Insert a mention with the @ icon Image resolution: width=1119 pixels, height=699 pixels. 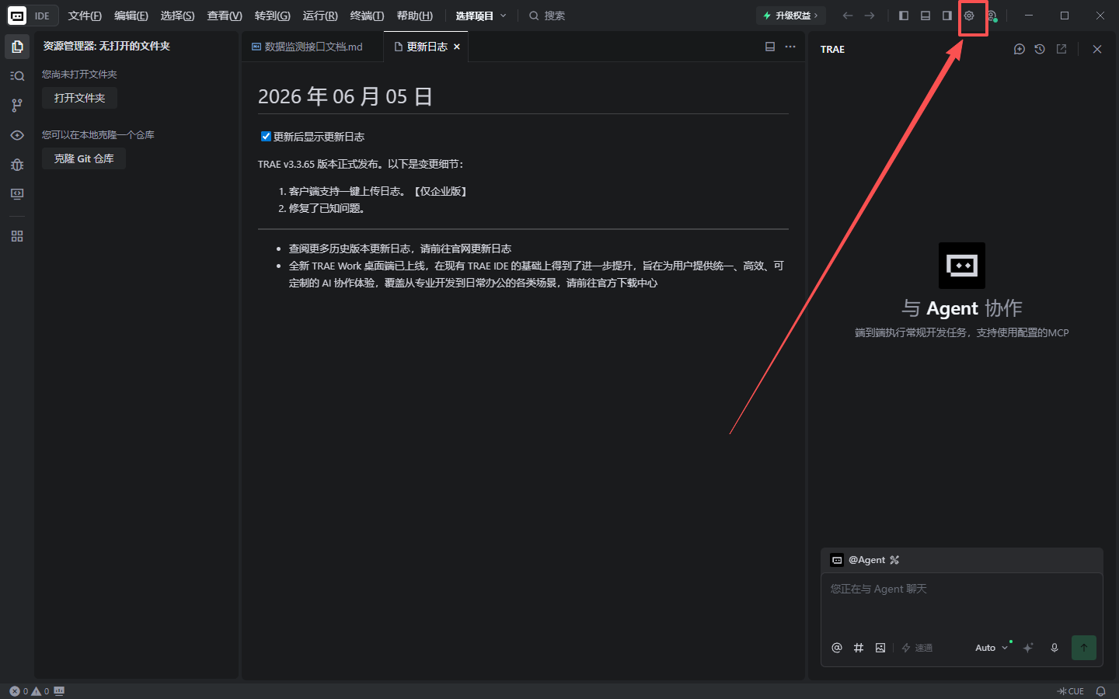click(x=837, y=648)
